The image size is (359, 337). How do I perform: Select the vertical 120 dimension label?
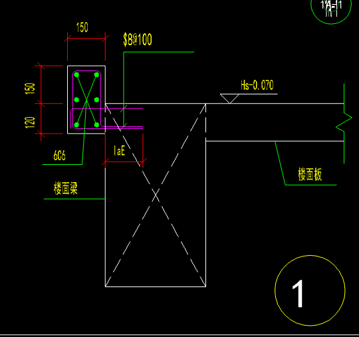click(x=30, y=122)
